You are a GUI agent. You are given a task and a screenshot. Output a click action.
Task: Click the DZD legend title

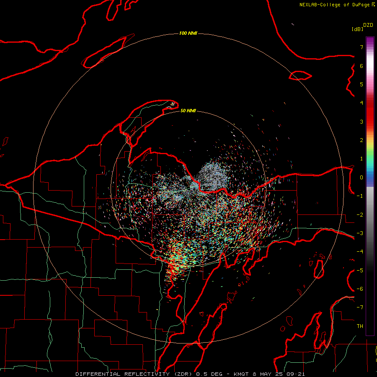(368, 25)
